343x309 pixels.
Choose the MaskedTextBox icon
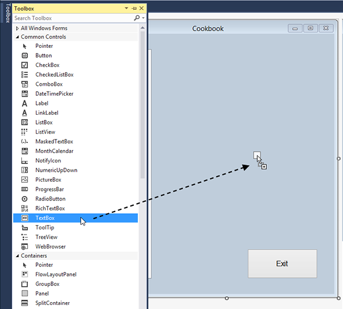pyautogui.click(x=24, y=141)
